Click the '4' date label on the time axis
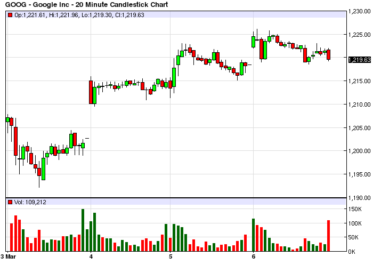The height and width of the screenshot is (273, 373). coord(91,256)
